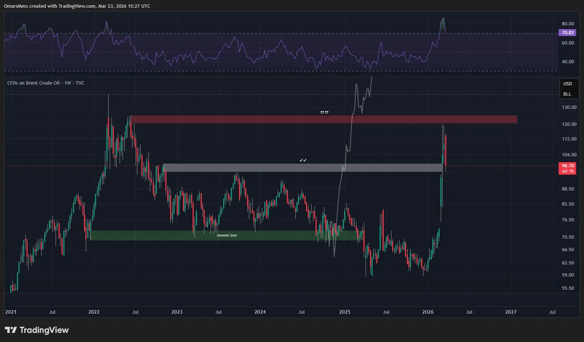Click the 104.00 price axis label
Viewport: 584px width, 342px height.
tap(569, 155)
